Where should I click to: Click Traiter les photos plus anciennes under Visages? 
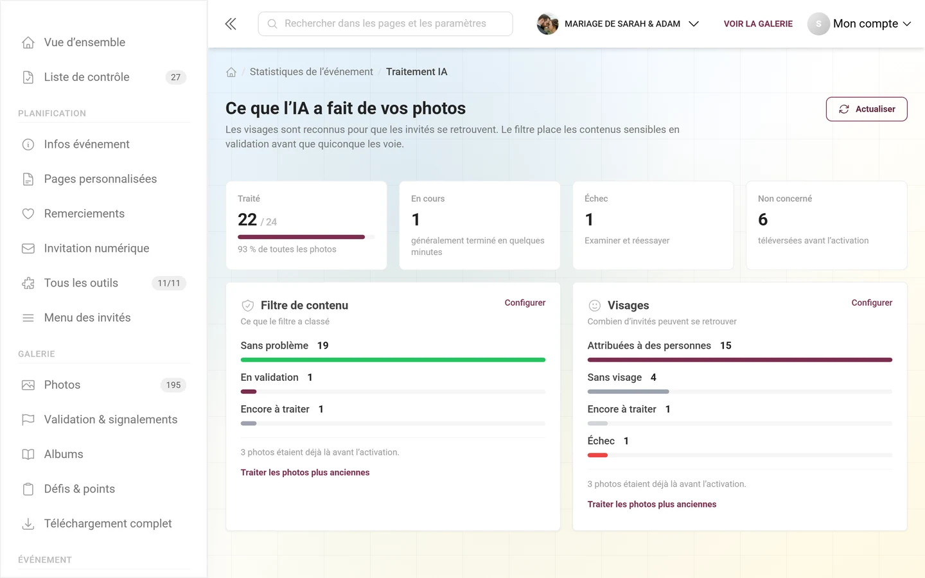coord(652,505)
